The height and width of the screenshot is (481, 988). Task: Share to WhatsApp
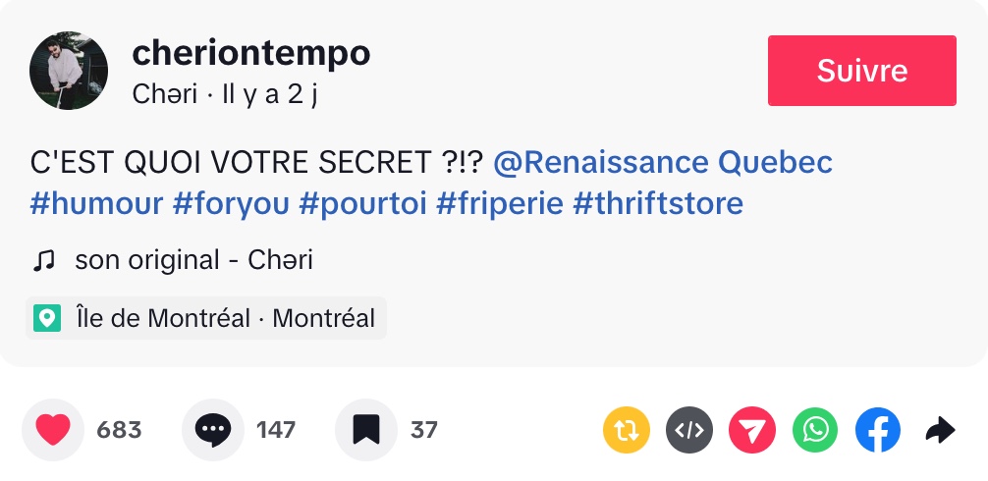[x=815, y=430]
